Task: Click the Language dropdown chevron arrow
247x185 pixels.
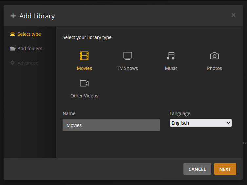Action: point(228,123)
